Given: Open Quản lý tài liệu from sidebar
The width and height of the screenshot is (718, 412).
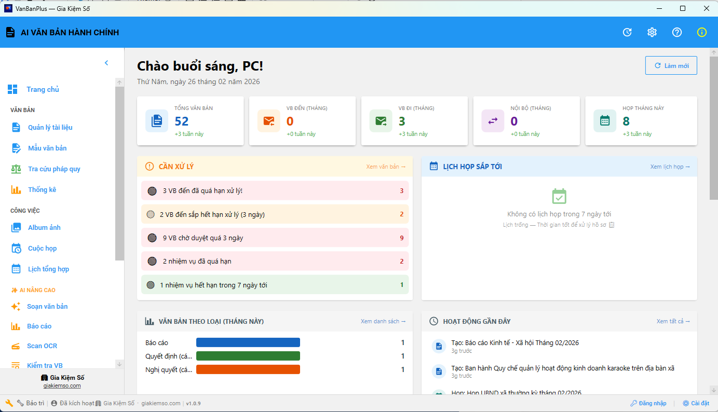Looking at the screenshot, I should [x=50, y=127].
